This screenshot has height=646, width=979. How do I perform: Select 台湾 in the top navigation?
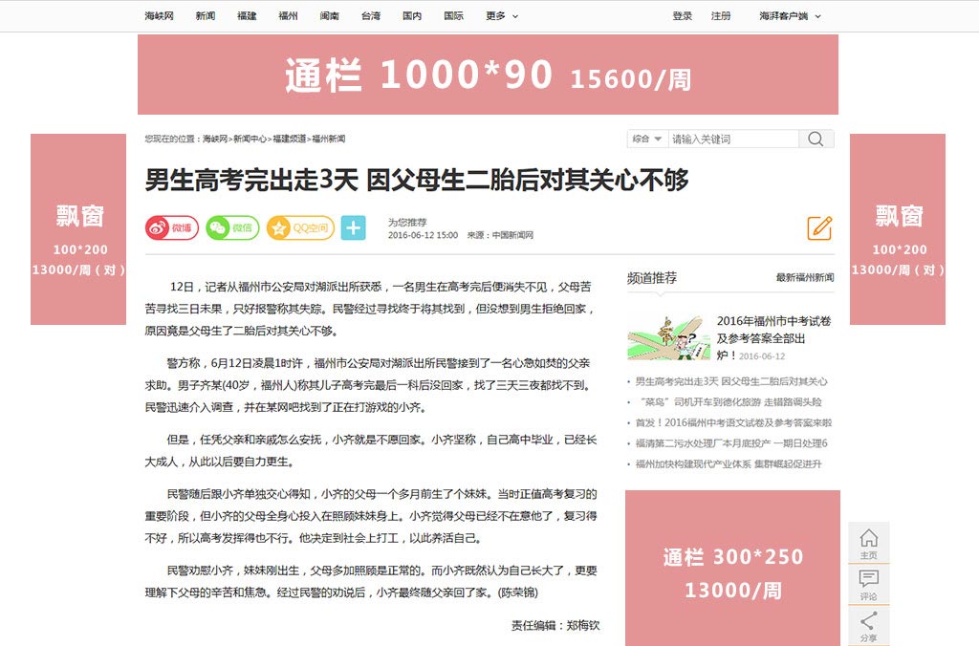370,16
